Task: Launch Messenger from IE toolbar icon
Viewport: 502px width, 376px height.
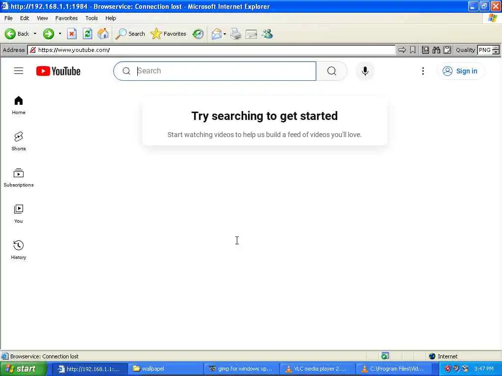Action: 267,34
